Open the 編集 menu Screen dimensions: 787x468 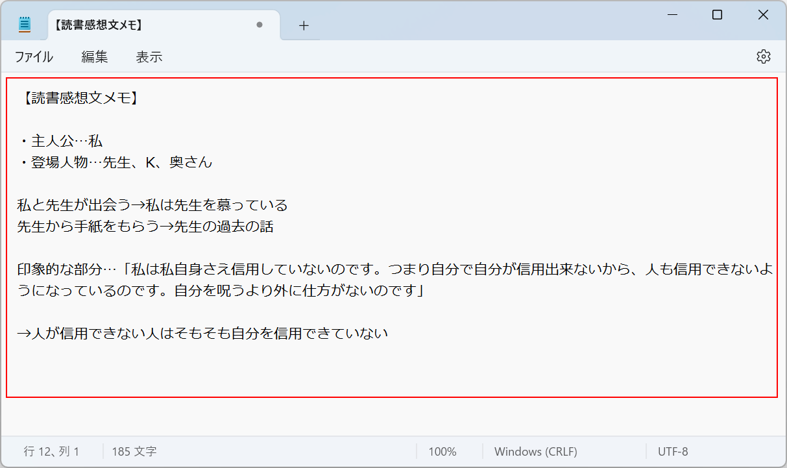click(95, 57)
